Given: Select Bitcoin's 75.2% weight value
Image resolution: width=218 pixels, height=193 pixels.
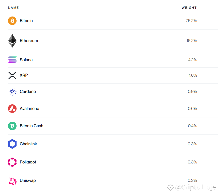Looking at the screenshot, I should 191,20.
